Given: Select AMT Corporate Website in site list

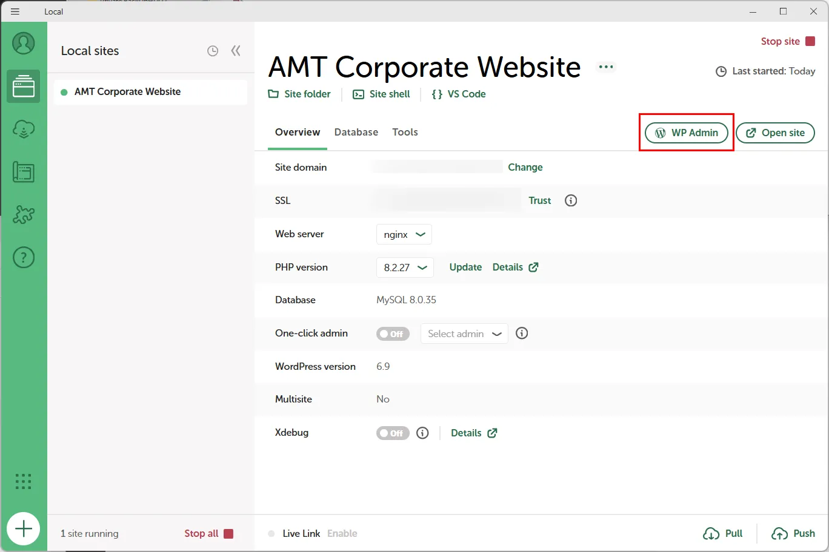Looking at the screenshot, I should [127, 92].
